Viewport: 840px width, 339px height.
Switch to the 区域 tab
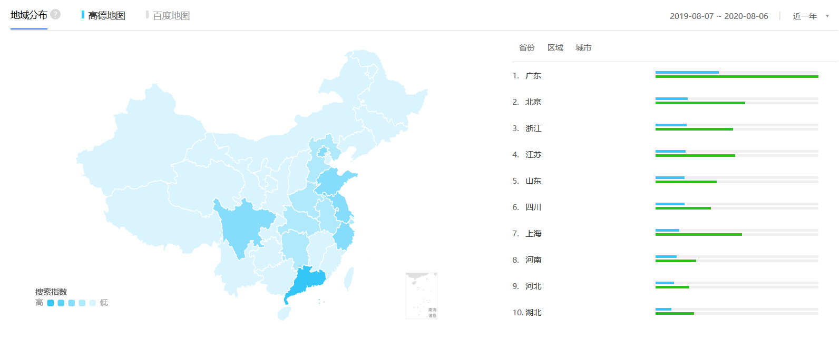pos(555,47)
